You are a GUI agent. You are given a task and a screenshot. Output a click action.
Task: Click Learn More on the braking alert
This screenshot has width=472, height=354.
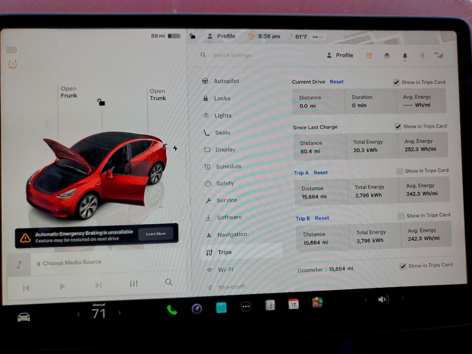(156, 234)
